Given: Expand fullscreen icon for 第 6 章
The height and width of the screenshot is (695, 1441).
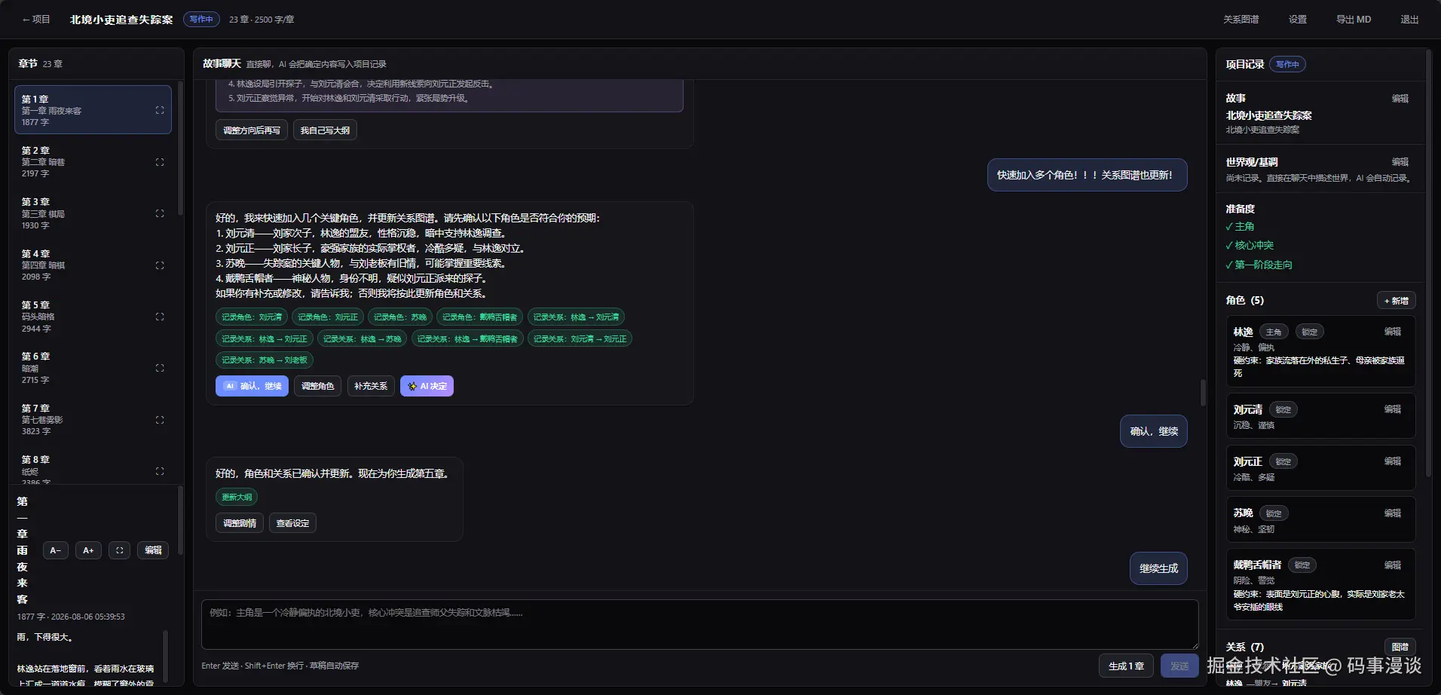Looking at the screenshot, I should pos(160,368).
